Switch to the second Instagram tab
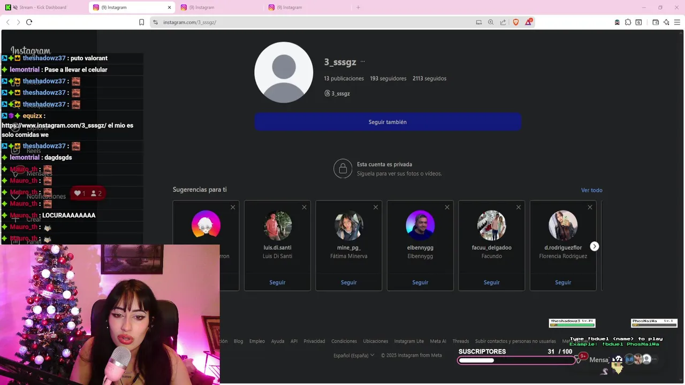Image resolution: width=685 pixels, height=385 pixels. pos(218,7)
